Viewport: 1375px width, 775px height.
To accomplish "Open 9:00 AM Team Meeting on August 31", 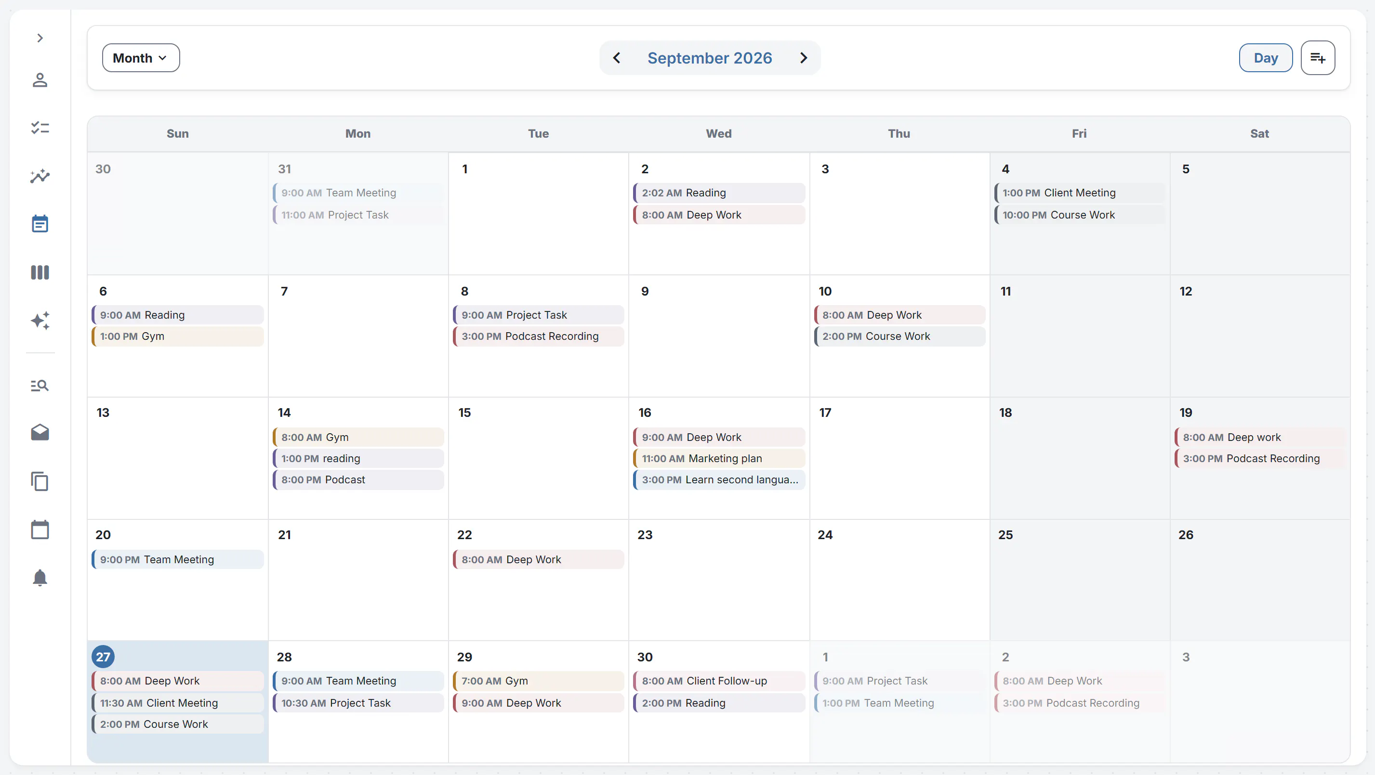I will pyautogui.click(x=358, y=193).
